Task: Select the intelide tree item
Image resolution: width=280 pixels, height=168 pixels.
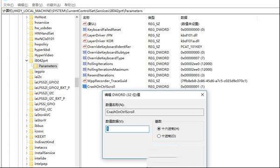Action: (x=40, y=158)
